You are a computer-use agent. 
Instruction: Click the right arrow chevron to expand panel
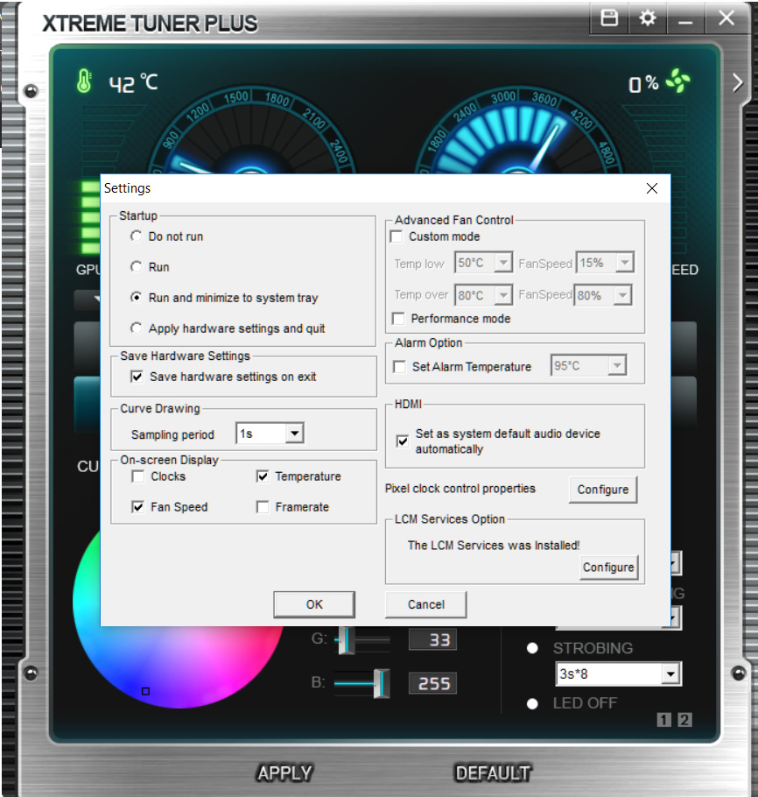738,83
